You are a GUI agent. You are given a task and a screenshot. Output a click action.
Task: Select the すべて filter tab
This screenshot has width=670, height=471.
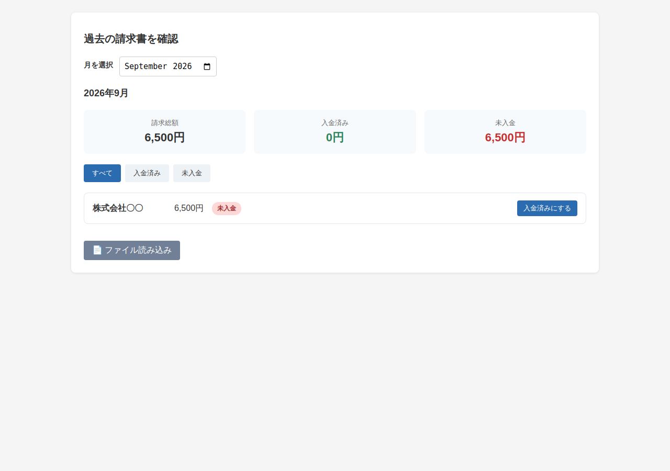(x=102, y=173)
